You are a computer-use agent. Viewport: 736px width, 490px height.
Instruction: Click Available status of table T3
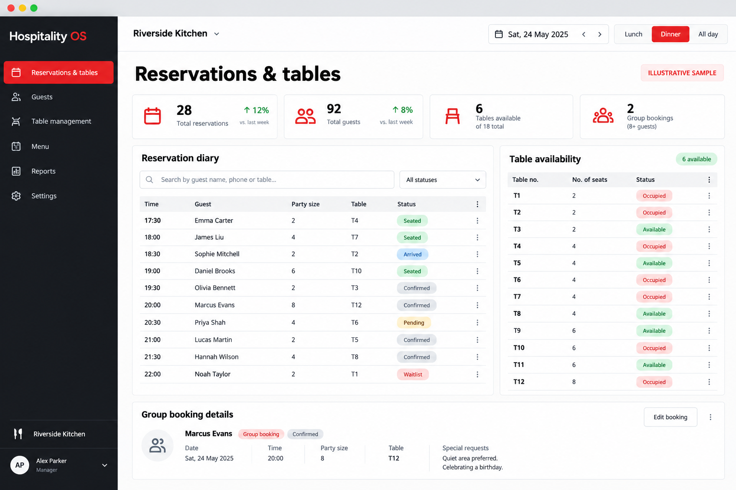click(654, 230)
